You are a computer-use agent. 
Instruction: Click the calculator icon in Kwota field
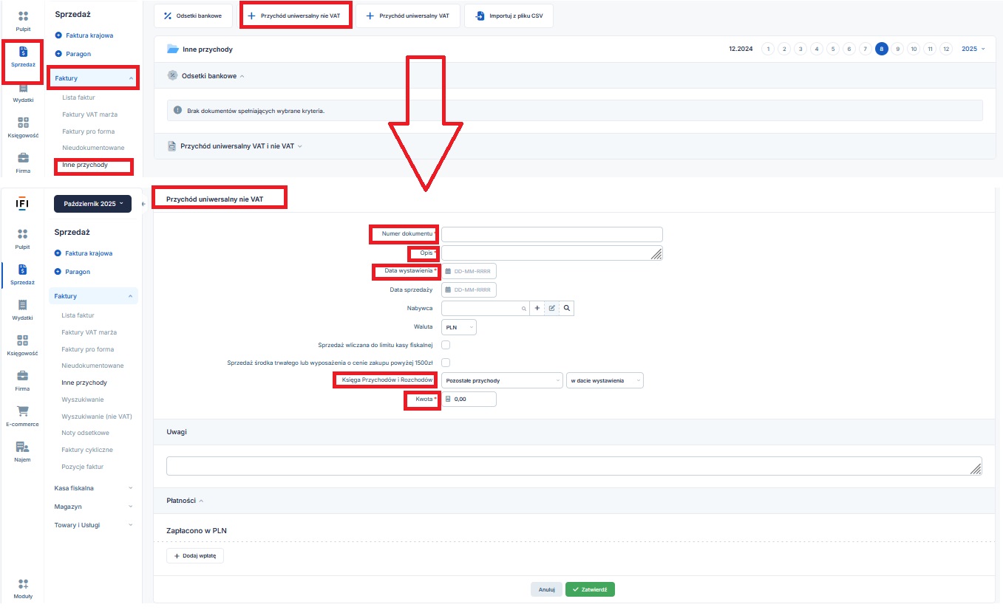coord(448,399)
